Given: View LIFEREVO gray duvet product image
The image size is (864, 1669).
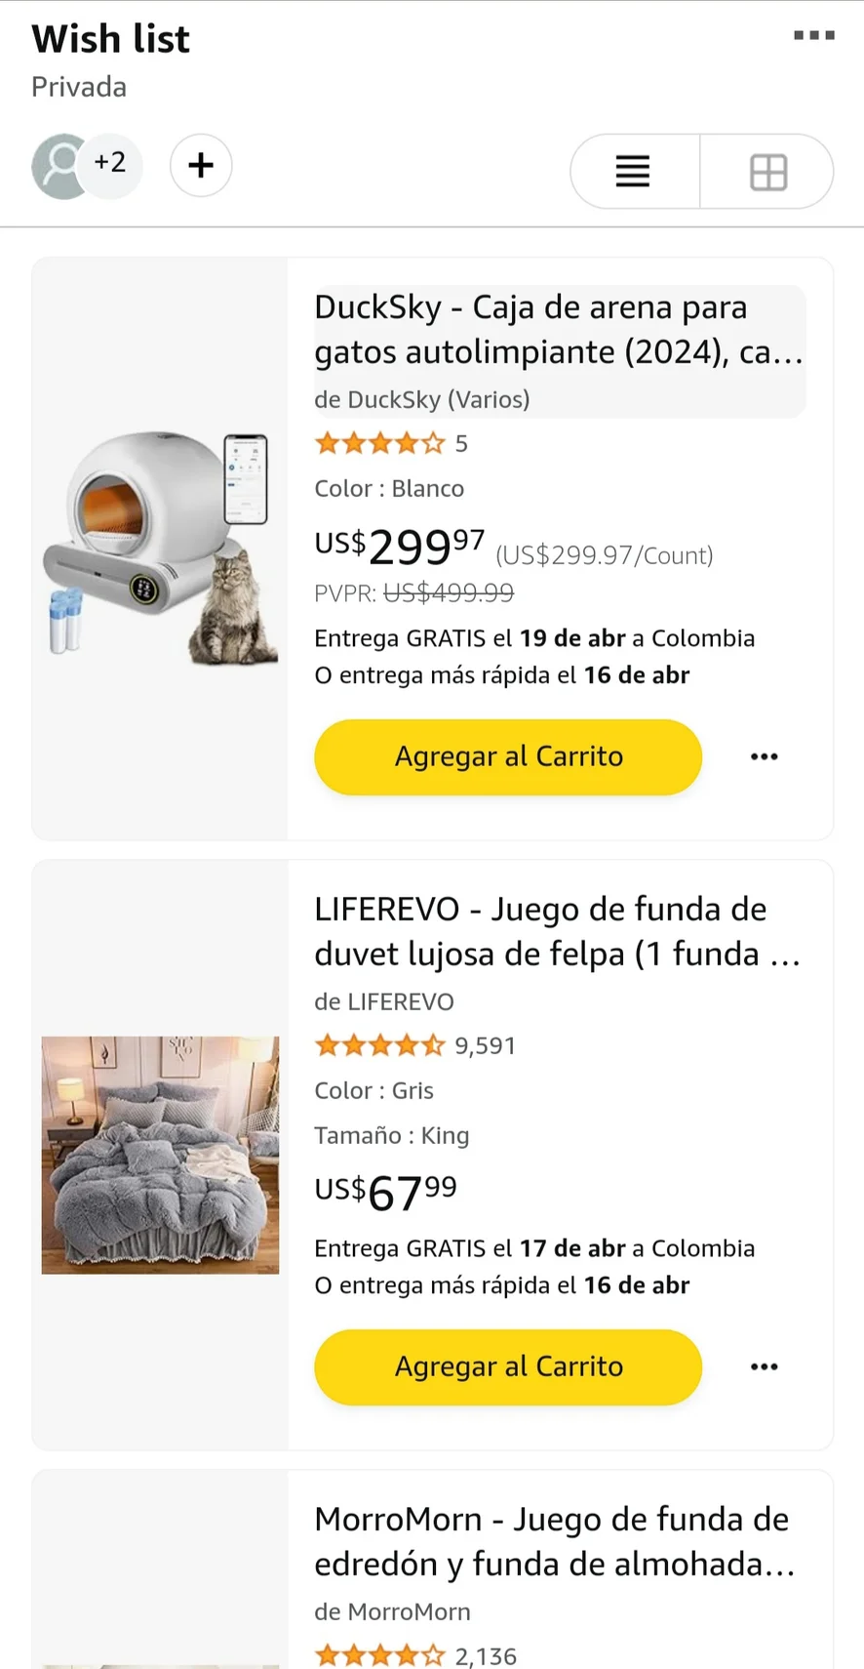Looking at the screenshot, I should coord(160,1155).
